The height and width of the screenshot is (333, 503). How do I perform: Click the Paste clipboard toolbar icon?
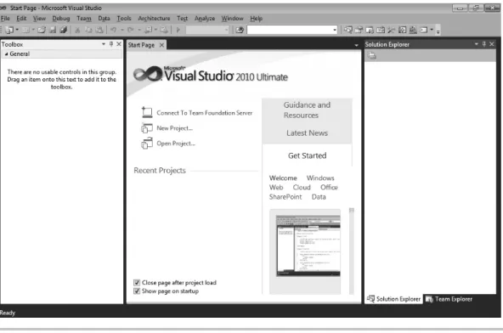pos(99,30)
